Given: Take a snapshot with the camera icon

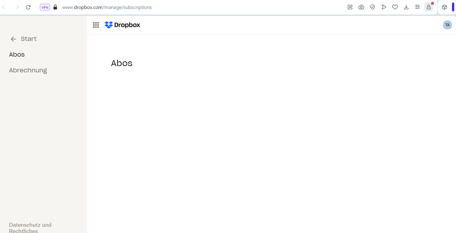Looking at the screenshot, I should coord(361,7).
